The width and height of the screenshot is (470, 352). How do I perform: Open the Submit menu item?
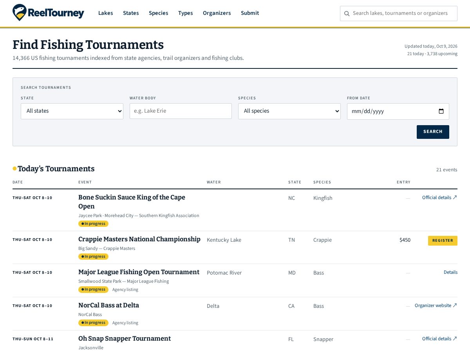click(250, 13)
